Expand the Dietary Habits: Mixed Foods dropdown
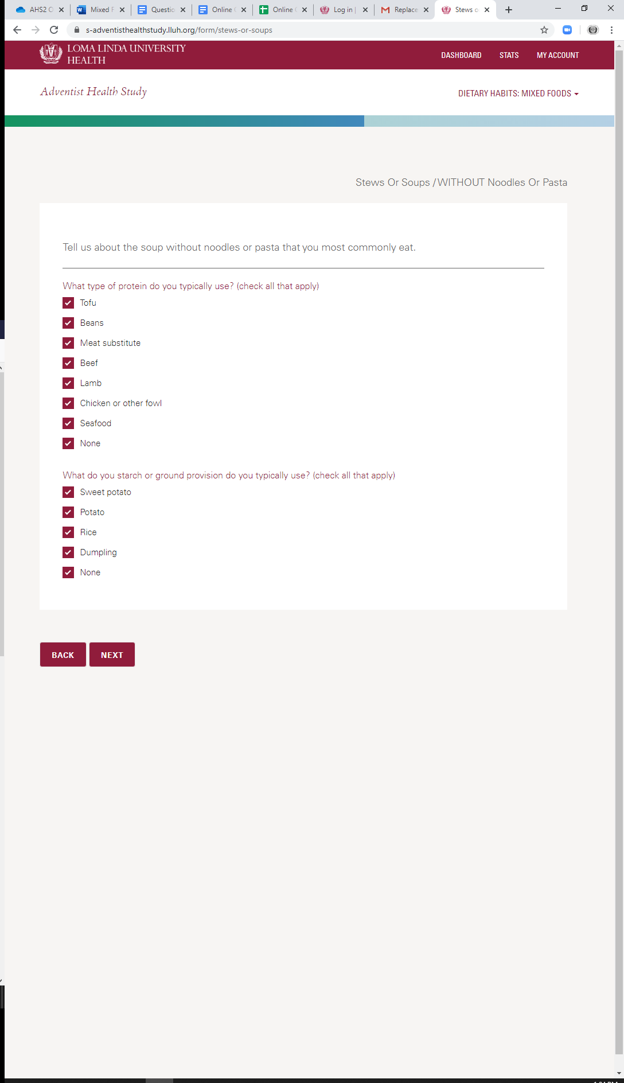 pos(518,94)
